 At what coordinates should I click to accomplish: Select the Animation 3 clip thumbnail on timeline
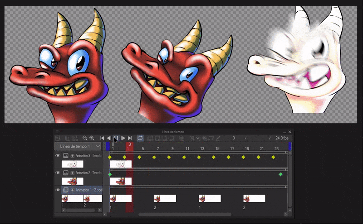click(121, 164)
